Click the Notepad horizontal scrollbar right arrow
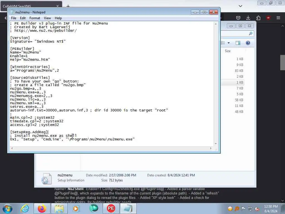This screenshot has width=285, height=214. [x=211, y=148]
